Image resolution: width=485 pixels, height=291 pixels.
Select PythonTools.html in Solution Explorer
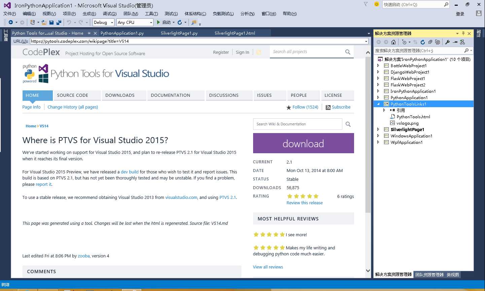click(413, 117)
